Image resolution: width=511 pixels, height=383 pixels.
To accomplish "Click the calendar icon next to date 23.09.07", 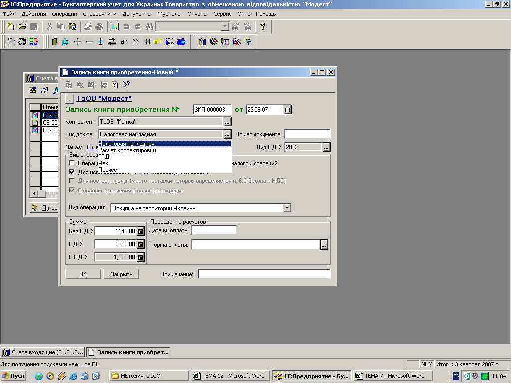I will (287, 110).
